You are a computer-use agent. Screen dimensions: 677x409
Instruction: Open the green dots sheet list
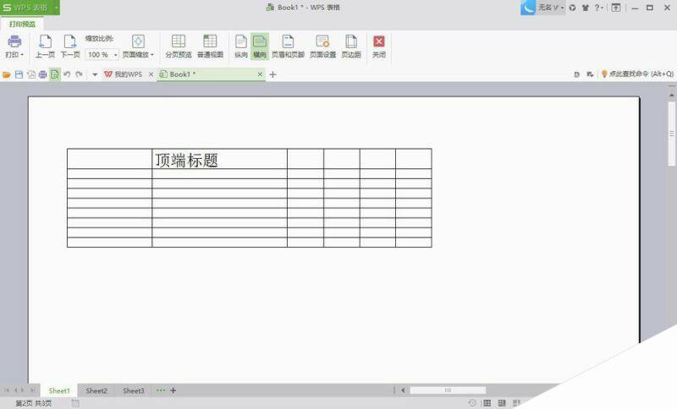161,390
